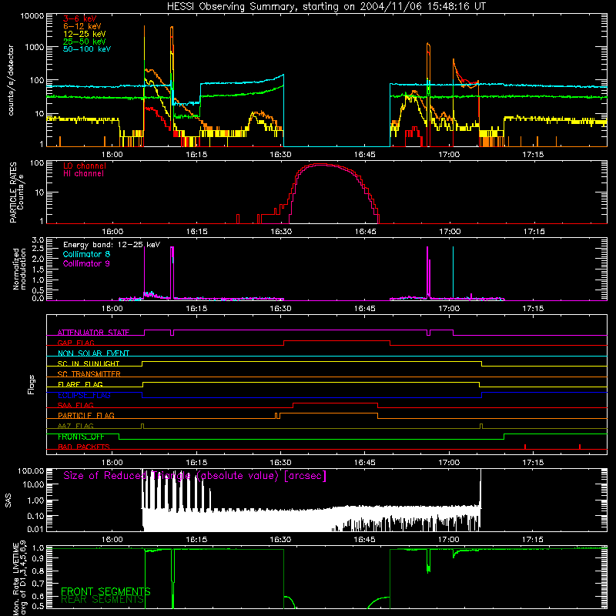Click the "2.5" tick on the modulation axis
Screen dimensions: 616x616
pyautogui.click(x=38, y=249)
